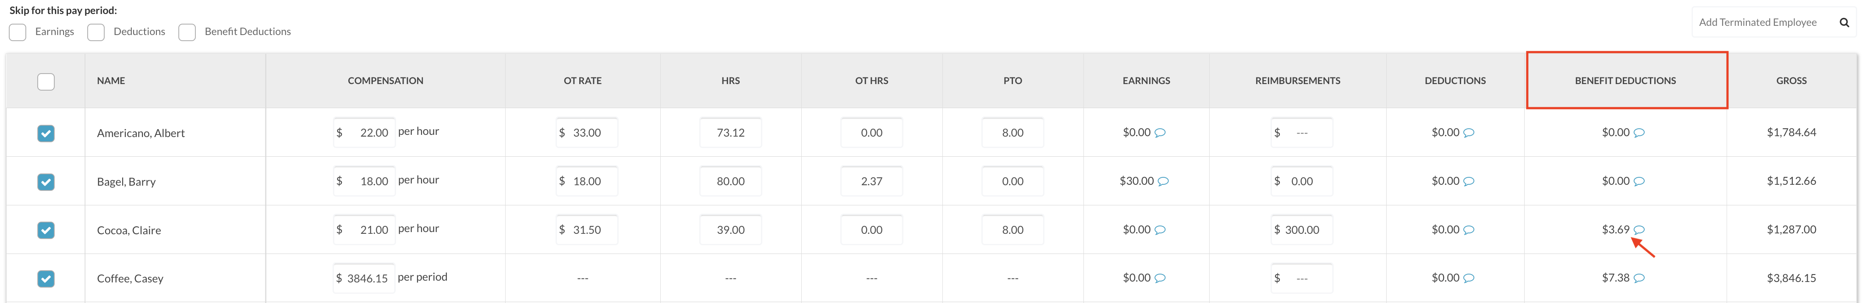Click the reimbursements field showing 300.00
The width and height of the screenshot is (1862, 303).
[x=1302, y=230]
